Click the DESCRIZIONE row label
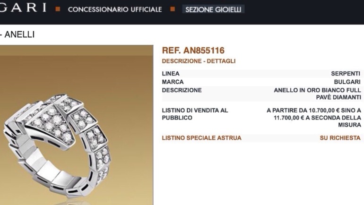This screenshot has width=364, height=205. (x=182, y=90)
